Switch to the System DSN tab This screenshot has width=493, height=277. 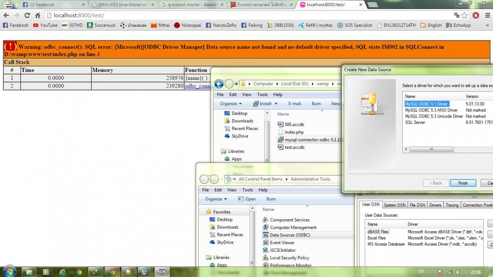394,205
